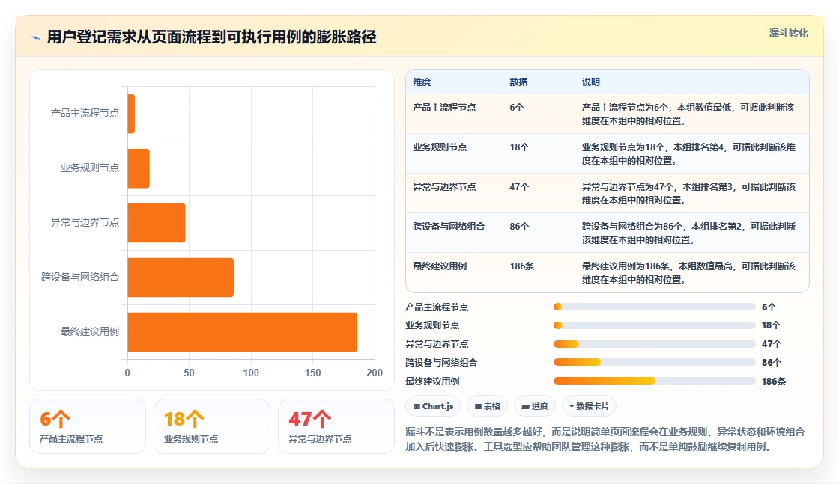Click the 6个 value in the table
Viewport: 839px width, 484px height.
coord(516,108)
